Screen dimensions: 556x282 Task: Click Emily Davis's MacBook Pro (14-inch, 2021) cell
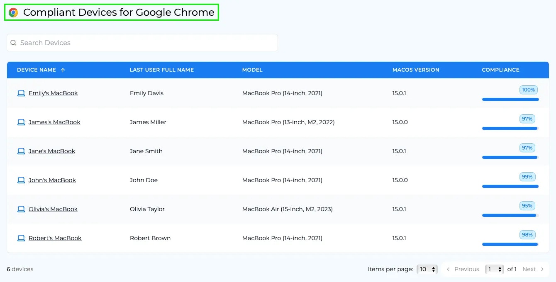coord(282,93)
